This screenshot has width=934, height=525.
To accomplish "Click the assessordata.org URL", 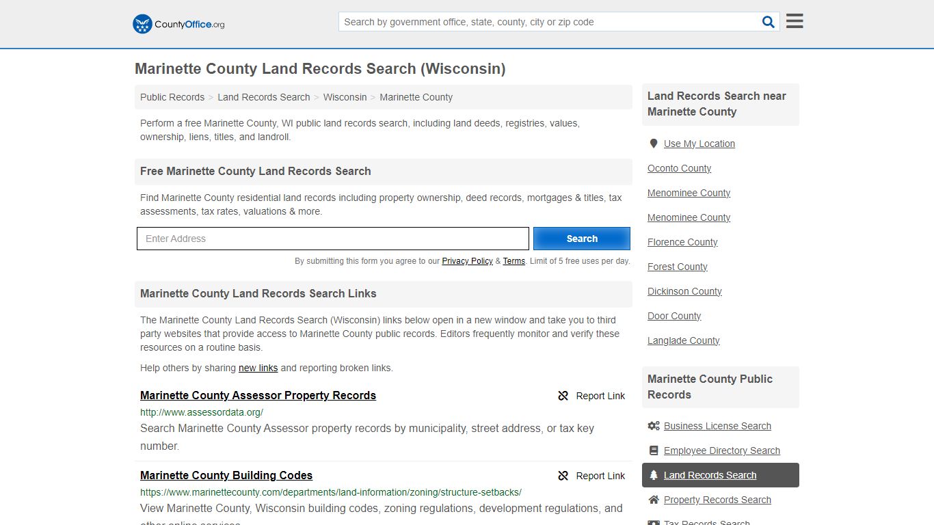I will pyautogui.click(x=202, y=412).
